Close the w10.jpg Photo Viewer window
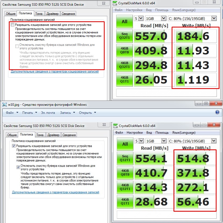This screenshot has width=223, height=223. point(216,103)
